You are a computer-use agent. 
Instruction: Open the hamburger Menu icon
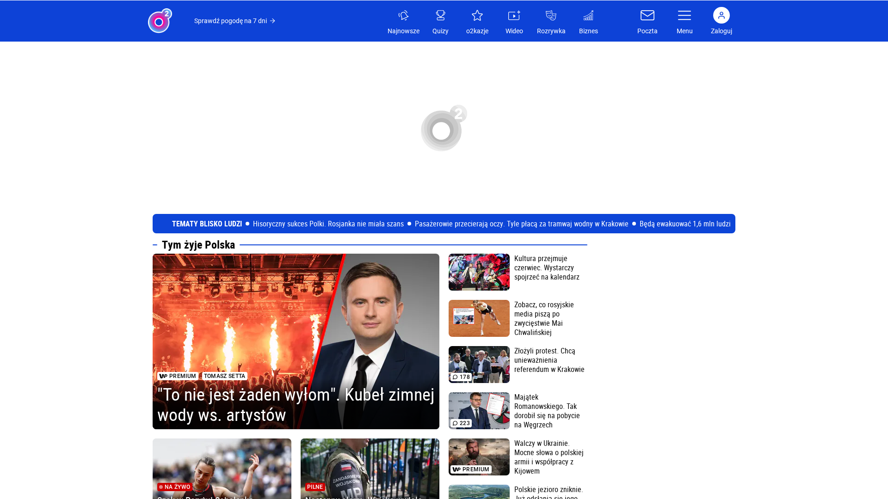pos(684,15)
